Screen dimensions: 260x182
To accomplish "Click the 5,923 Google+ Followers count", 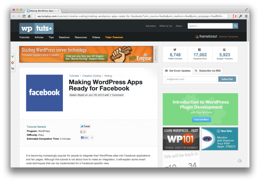I will coord(224,55).
